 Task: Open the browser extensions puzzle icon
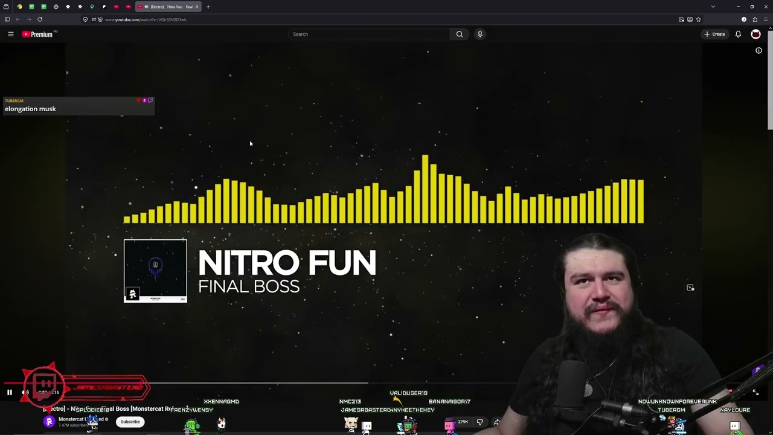coord(754,19)
